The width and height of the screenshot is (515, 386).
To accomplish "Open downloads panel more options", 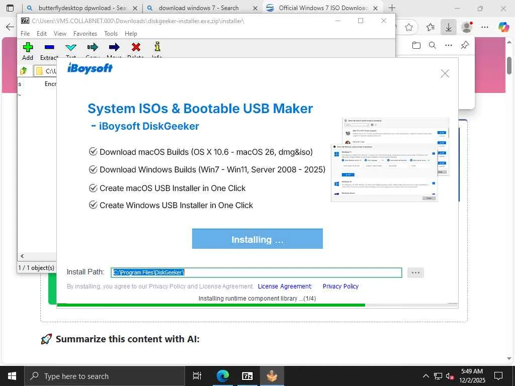I will point(448,45).
